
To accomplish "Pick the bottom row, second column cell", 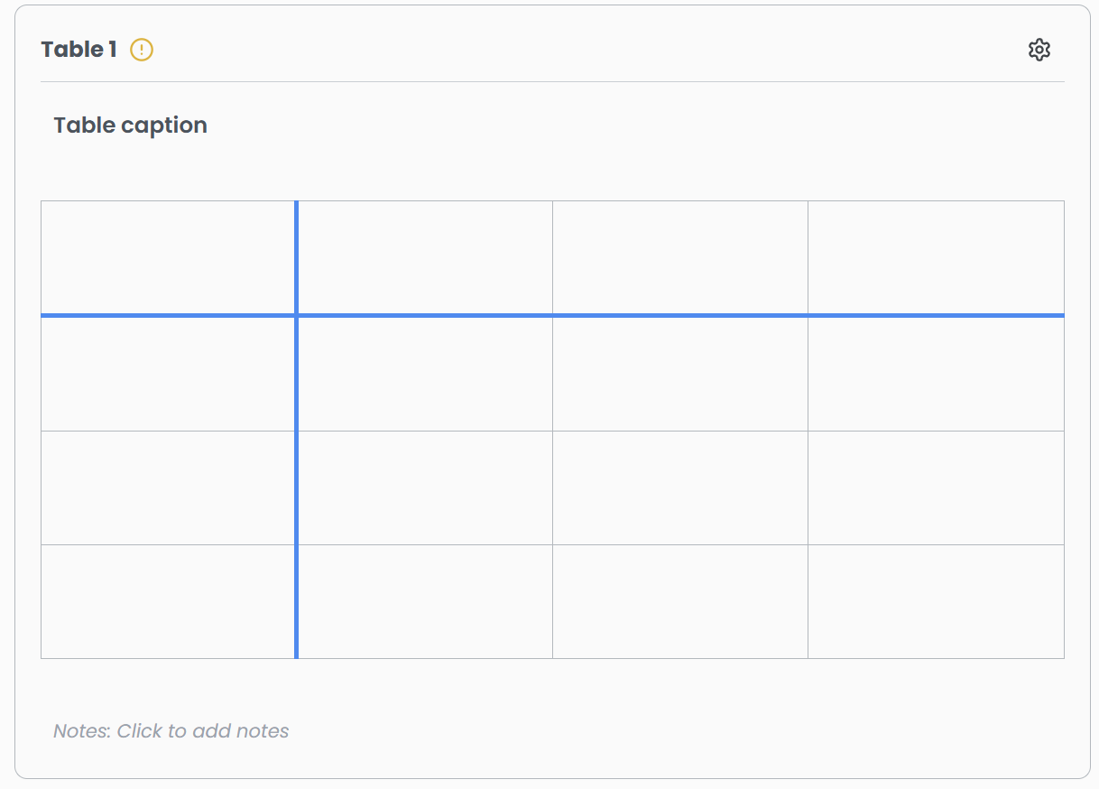I will 425,601.
